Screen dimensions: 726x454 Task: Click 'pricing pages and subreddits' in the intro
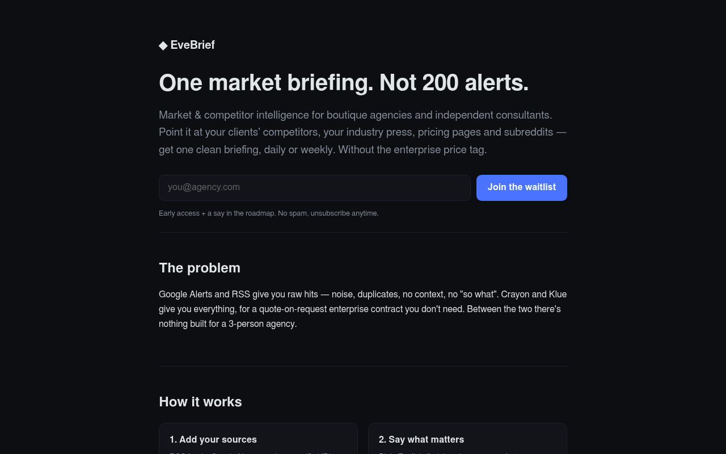click(486, 132)
